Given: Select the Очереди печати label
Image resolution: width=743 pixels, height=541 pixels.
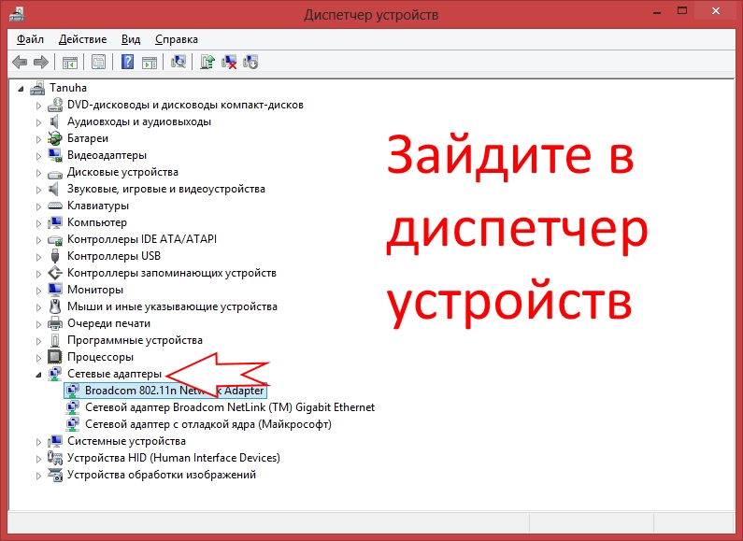Looking at the screenshot, I should (108, 323).
